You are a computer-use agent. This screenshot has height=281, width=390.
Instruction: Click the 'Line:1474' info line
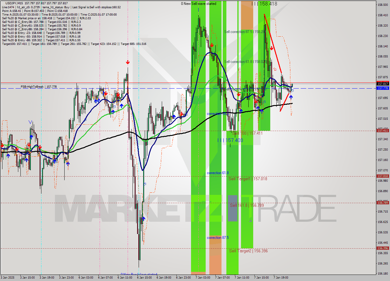(x=61, y=7)
